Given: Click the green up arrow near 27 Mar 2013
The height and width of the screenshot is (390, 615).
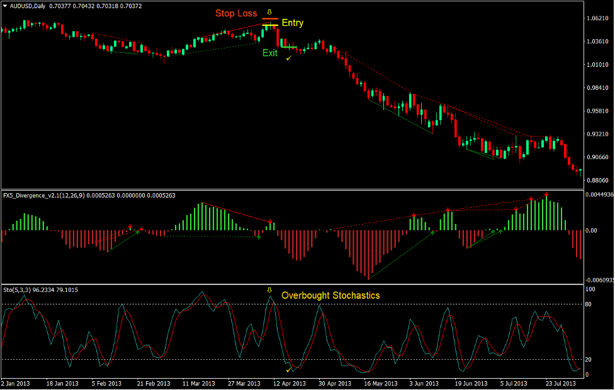Looking at the screenshot, I should click(258, 237).
